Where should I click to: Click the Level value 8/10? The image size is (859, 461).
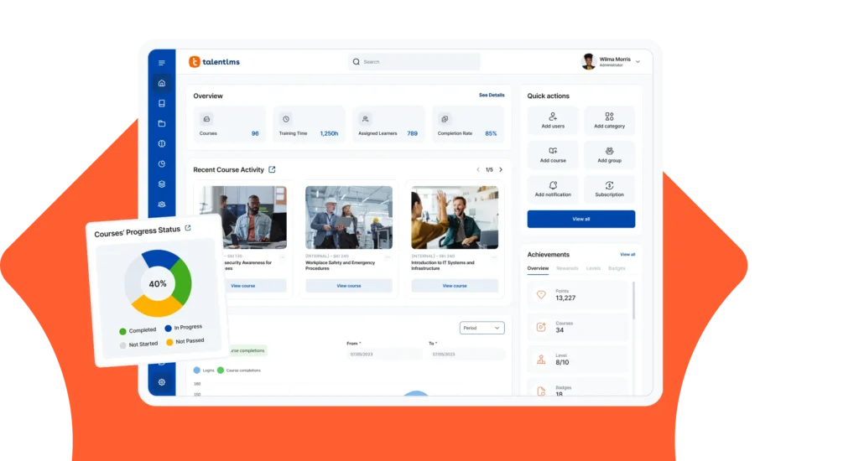(562, 362)
